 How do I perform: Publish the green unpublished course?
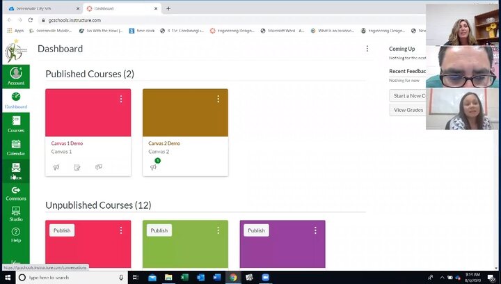click(159, 230)
